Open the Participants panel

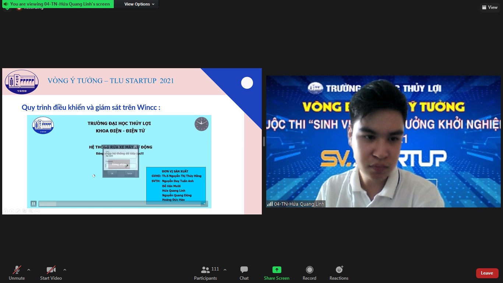point(205,273)
